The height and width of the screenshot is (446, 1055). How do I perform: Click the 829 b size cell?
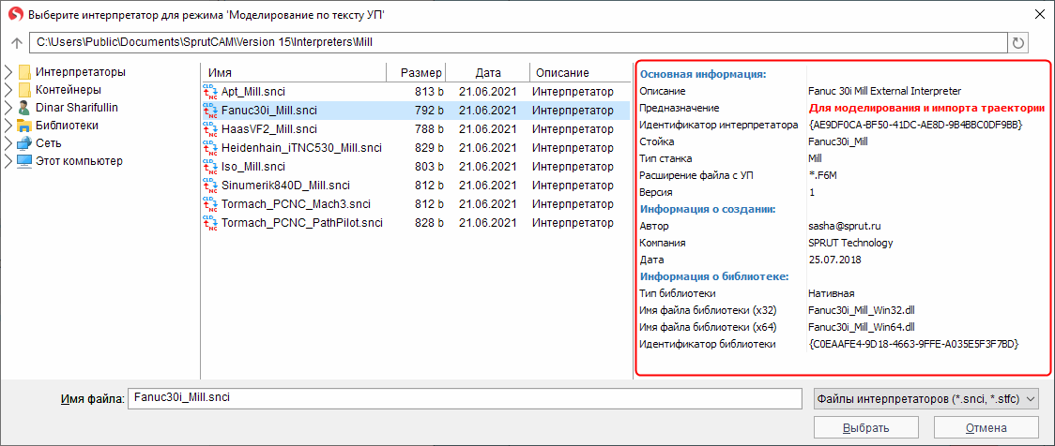[x=429, y=148]
